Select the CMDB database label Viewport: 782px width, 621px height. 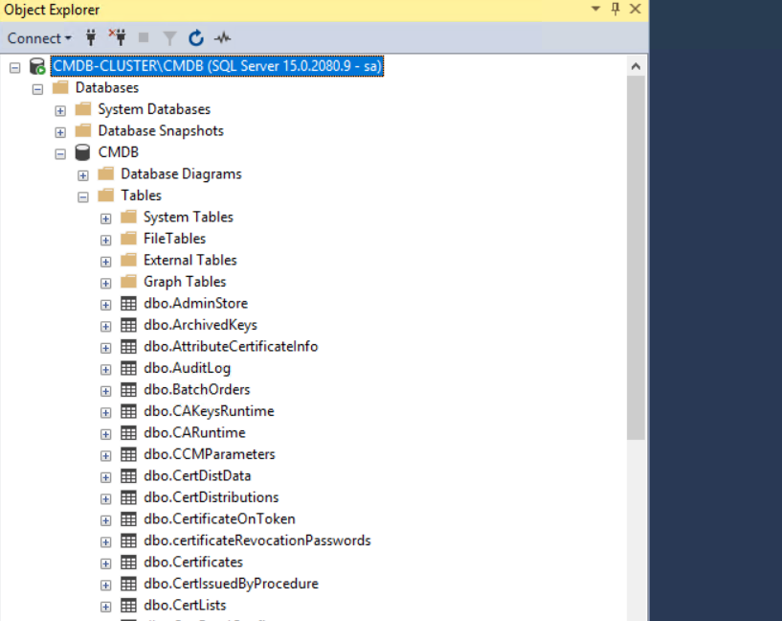tap(118, 152)
